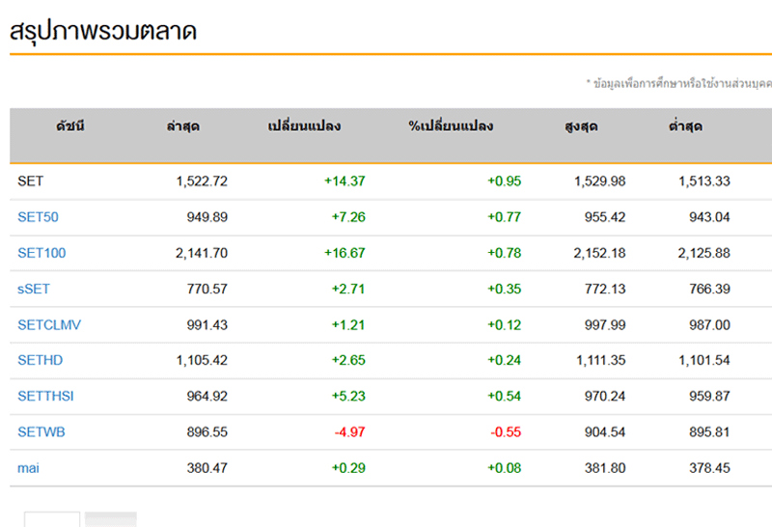Image resolution: width=772 pixels, height=527 pixels.
Task: Click the SET latest value 1,522.72
Action: [x=201, y=181]
